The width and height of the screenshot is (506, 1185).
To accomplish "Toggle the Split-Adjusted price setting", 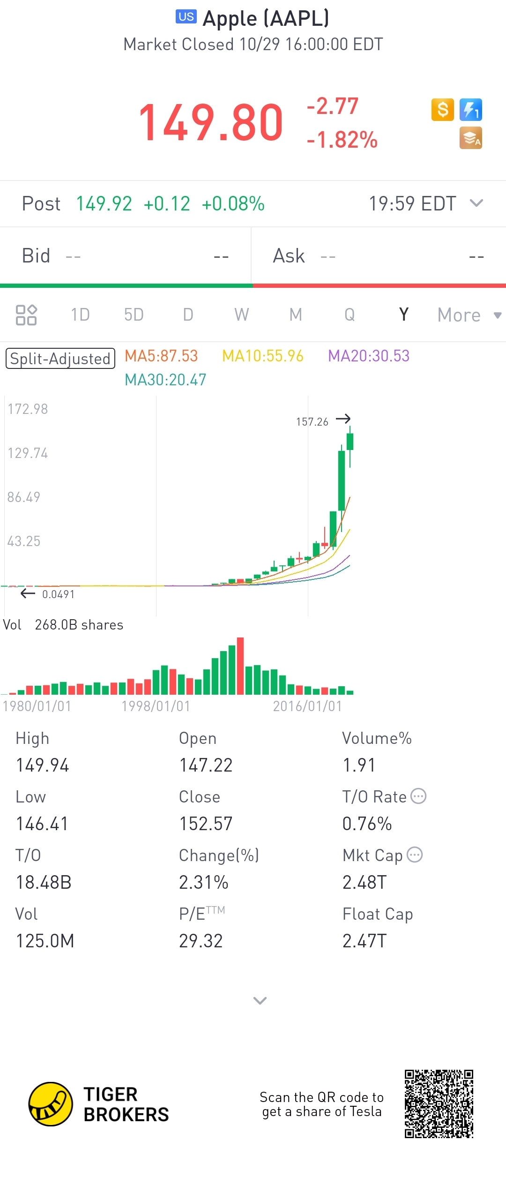I will pyautogui.click(x=60, y=359).
